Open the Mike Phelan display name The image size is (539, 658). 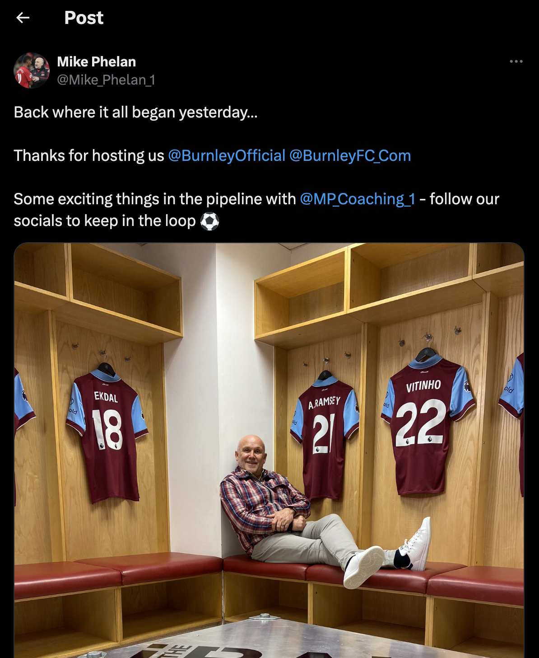point(96,61)
